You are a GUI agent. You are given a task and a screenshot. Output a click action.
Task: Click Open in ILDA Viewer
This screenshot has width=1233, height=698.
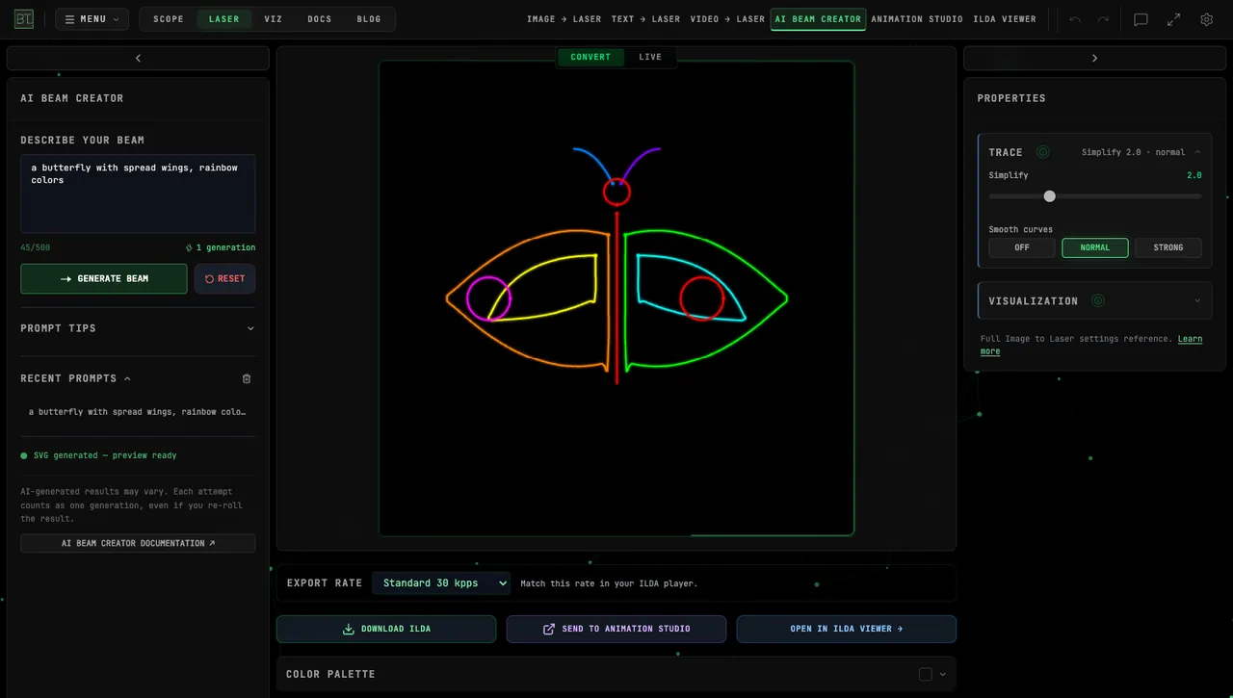pyautogui.click(x=847, y=629)
